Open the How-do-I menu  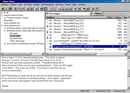pos(82,5)
